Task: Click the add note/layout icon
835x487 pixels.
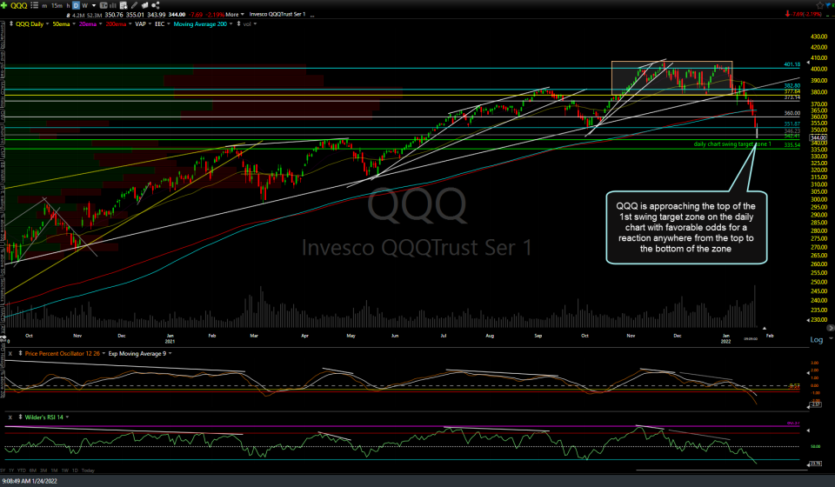Action: pyautogui.click(x=124, y=5)
